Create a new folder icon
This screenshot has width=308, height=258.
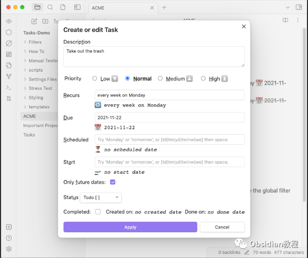click(45, 21)
